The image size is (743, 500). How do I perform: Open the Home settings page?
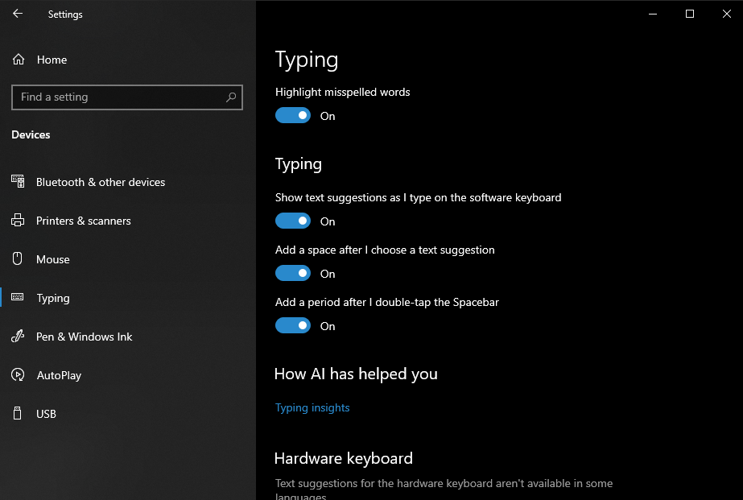(128, 60)
